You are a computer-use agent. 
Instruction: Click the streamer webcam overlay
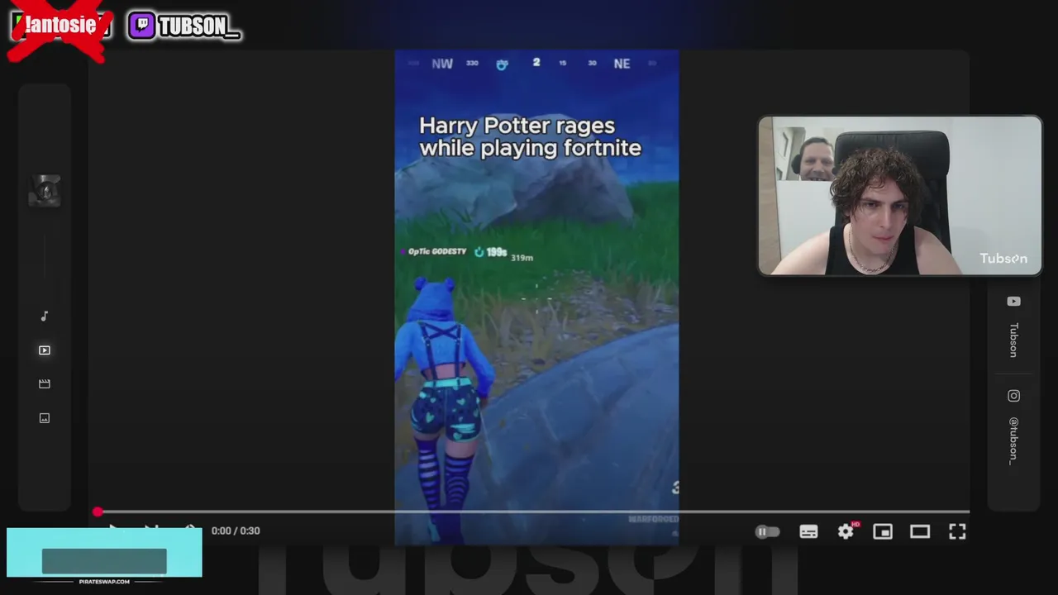click(x=900, y=195)
